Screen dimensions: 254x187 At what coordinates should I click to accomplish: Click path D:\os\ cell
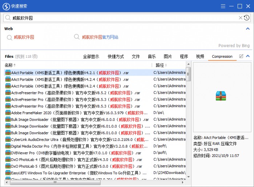158,113
